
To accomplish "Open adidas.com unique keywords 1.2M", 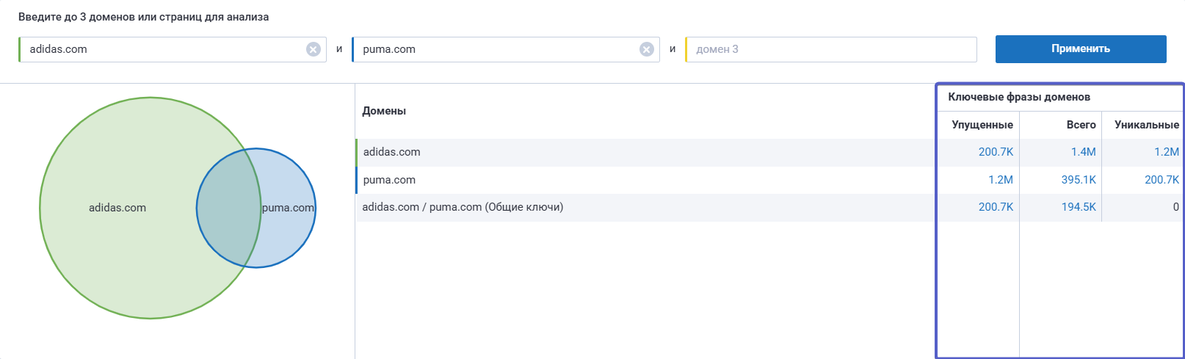I will 1166,152.
